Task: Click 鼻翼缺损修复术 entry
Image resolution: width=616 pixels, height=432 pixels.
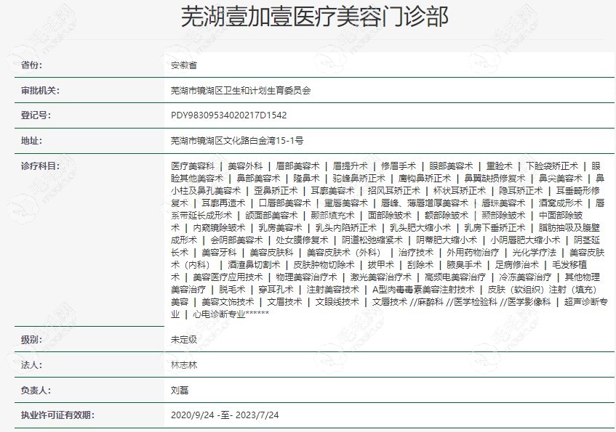Action: coord(495,179)
